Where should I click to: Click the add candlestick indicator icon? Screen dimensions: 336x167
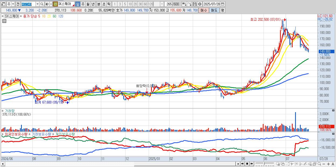[184, 4]
